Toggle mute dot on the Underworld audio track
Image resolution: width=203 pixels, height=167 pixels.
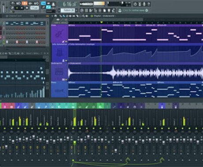pyautogui.click(x=66, y=80)
